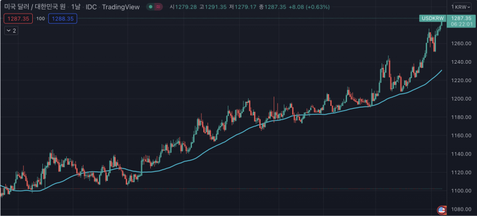Click the IDC data source label
The width and height of the screenshot is (477, 216).
(91, 7)
